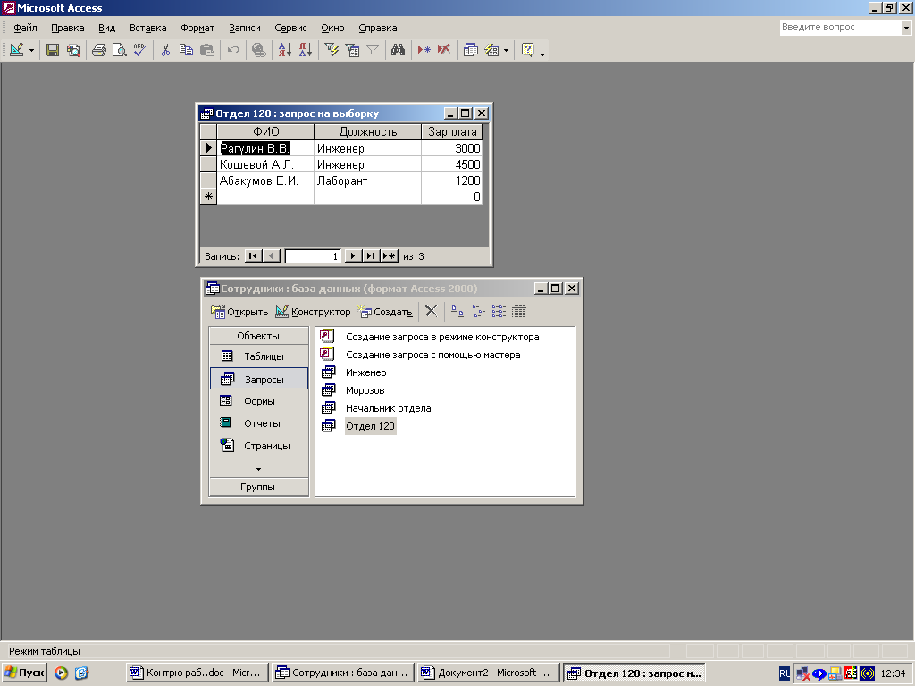Image resolution: width=915 pixels, height=686 pixels.
Task: Expand New Object dropdown arrow
Action: [x=506, y=51]
